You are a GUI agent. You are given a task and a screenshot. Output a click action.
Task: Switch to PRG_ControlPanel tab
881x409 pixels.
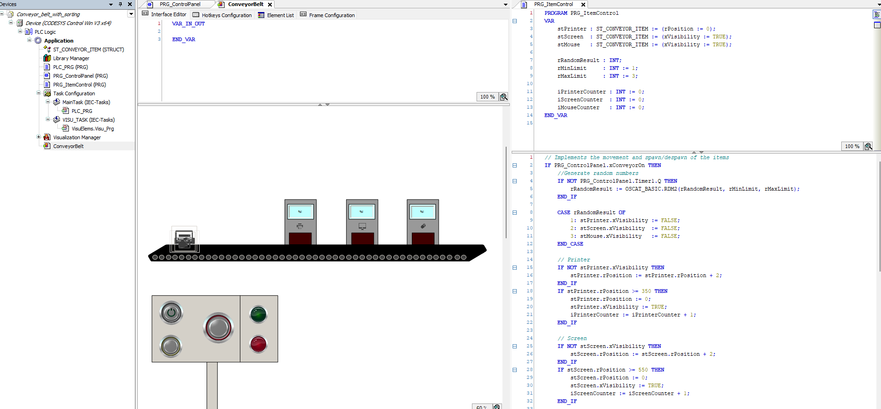point(180,4)
